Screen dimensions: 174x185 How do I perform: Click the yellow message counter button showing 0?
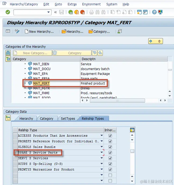point(155,41)
